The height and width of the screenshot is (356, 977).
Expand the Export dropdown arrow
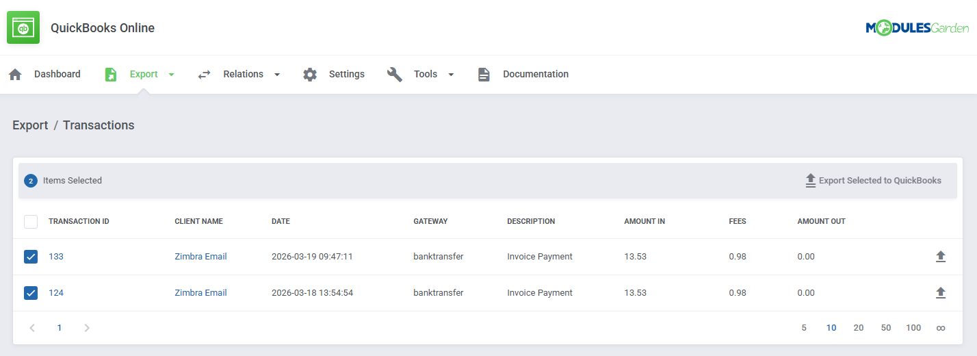[x=171, y=75]
